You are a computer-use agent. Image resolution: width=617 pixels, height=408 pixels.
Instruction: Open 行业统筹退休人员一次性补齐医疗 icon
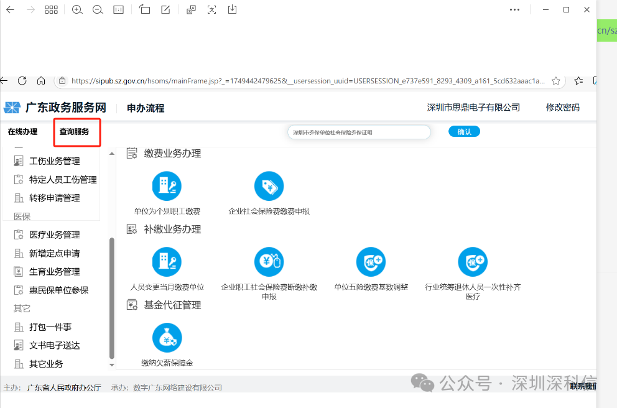[x=473, y=262]
